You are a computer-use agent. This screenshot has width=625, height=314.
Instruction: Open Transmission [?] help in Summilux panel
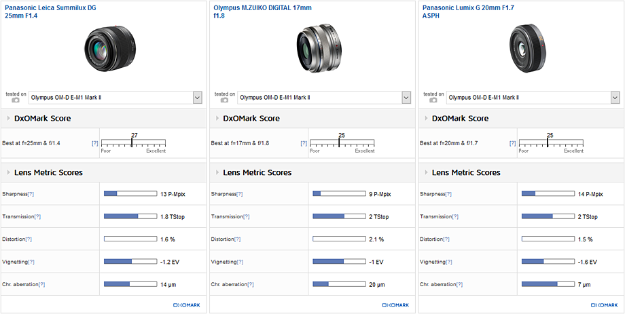[x=37, y=217]
